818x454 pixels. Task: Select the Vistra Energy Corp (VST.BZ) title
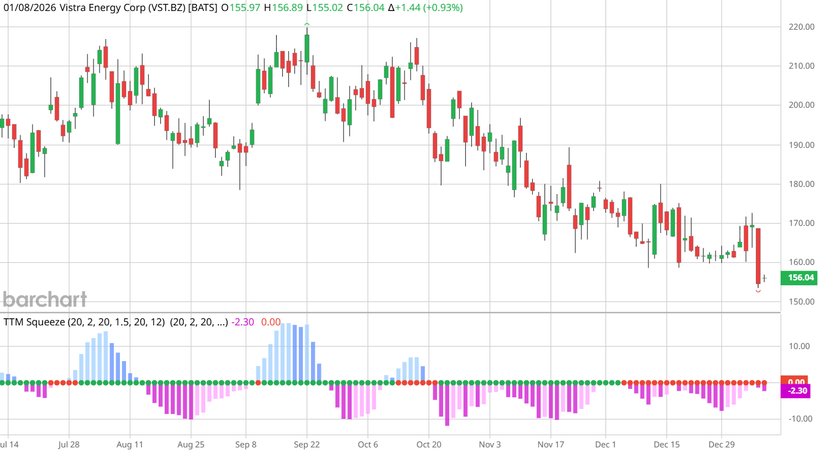click(x=122, y=8)
